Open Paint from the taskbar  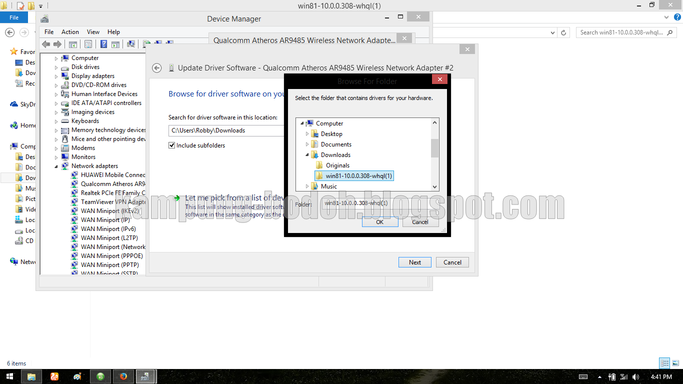click(77, 376)
